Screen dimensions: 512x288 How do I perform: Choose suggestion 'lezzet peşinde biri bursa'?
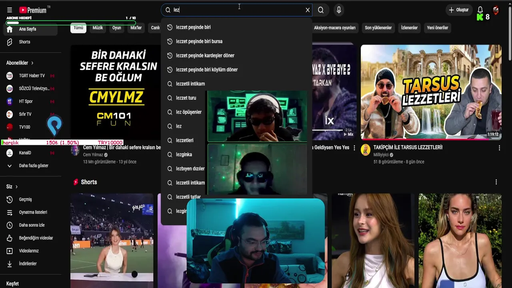(x=236, y=41)
